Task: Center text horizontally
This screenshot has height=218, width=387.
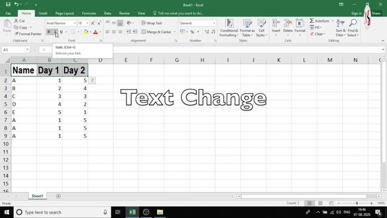Action: tap(114, 31)
